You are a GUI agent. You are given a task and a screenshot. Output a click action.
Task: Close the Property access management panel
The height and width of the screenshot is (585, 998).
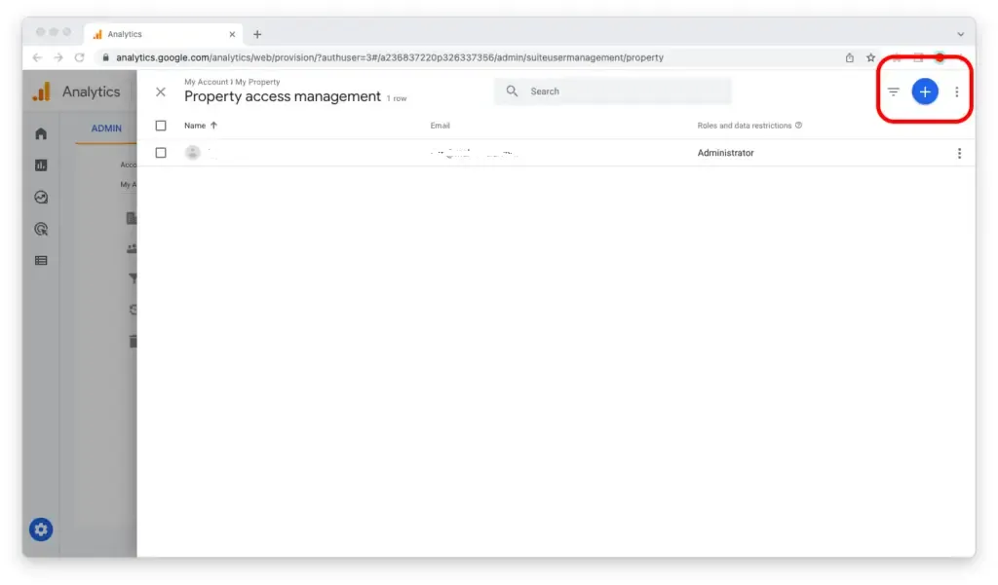[161, 91]
